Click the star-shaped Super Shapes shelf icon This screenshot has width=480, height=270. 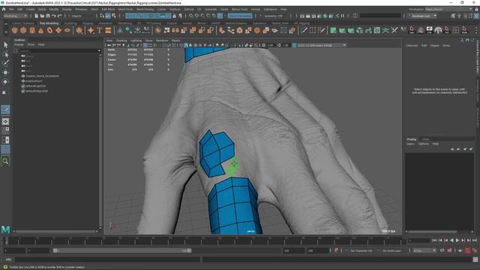coord(91,30)
